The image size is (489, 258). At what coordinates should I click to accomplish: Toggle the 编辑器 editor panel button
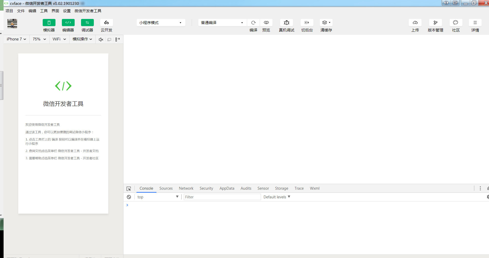(x=68, y=23)
